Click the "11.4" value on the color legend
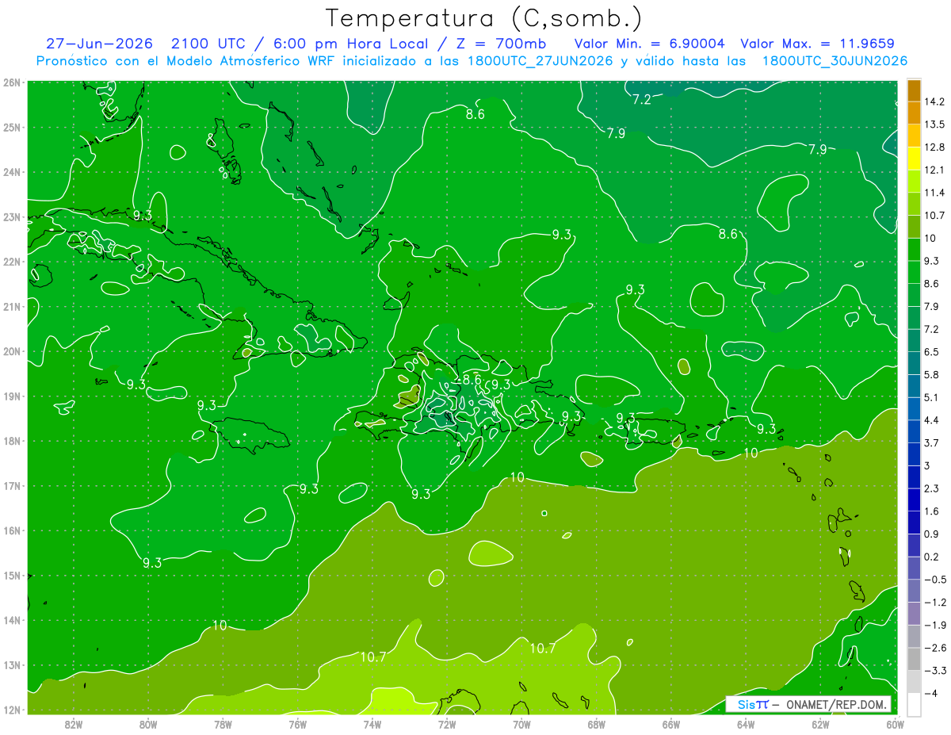951x735 pixels. [936, 193]
